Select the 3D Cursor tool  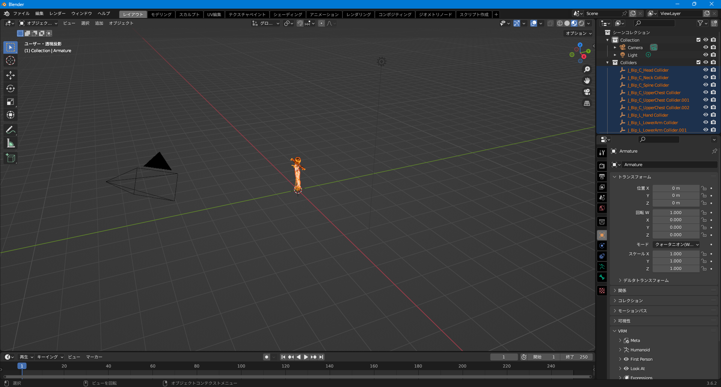[x=11, y=61]
